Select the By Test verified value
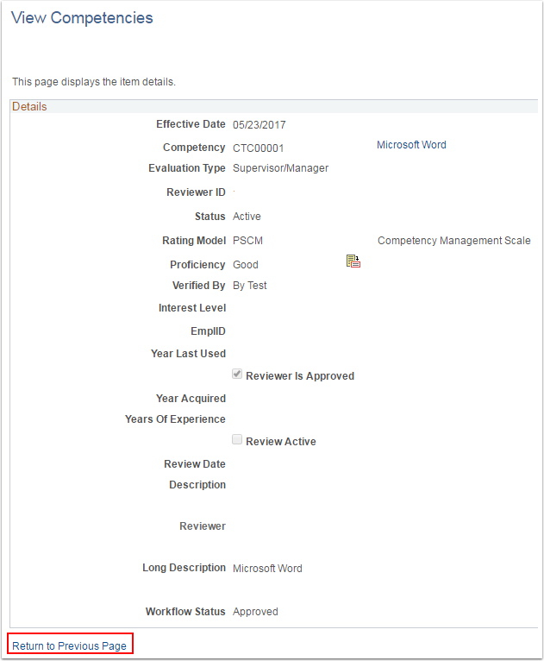The image size is (544, 661). (250, 286)
